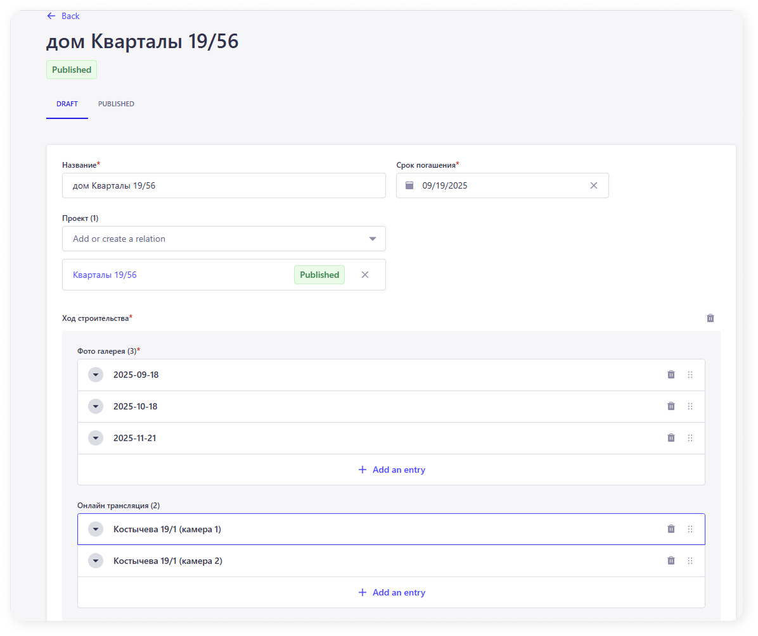Switch to the Published tab
The image size is (758, 636).
coord(116,104)
